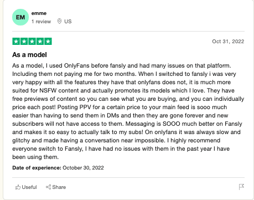Open the review titled 'As a model'

[x=29, y=55]
